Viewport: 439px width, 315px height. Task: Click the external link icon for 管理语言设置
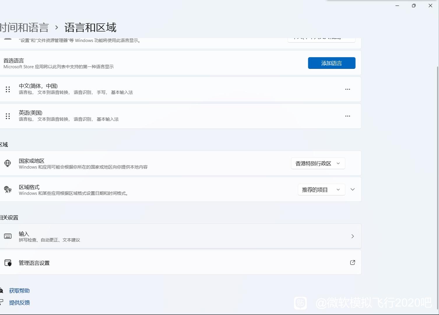point(352,262)
